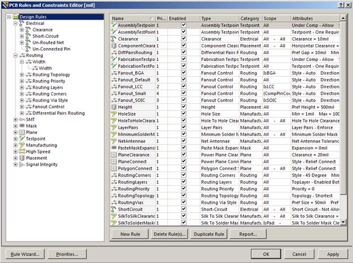
Task: Collapse the Routing tree branch
Action: point(15,55)
